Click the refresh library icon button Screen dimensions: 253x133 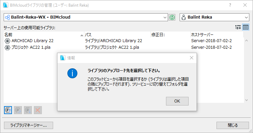(18, 110)
